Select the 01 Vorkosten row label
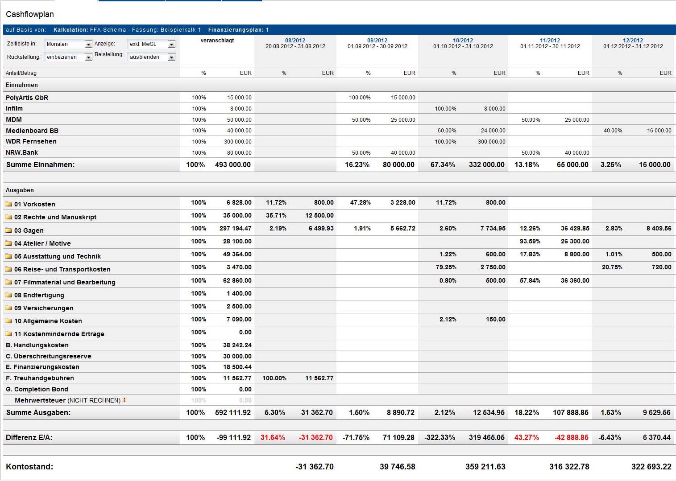676x481 pixels. [x=35, y=204]
